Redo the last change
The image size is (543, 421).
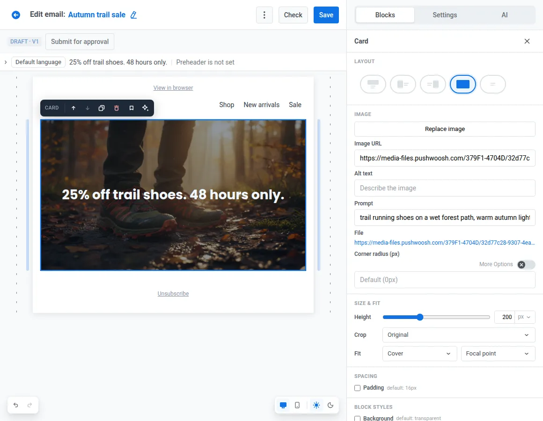pyautogui.click(x=30, y=405)
